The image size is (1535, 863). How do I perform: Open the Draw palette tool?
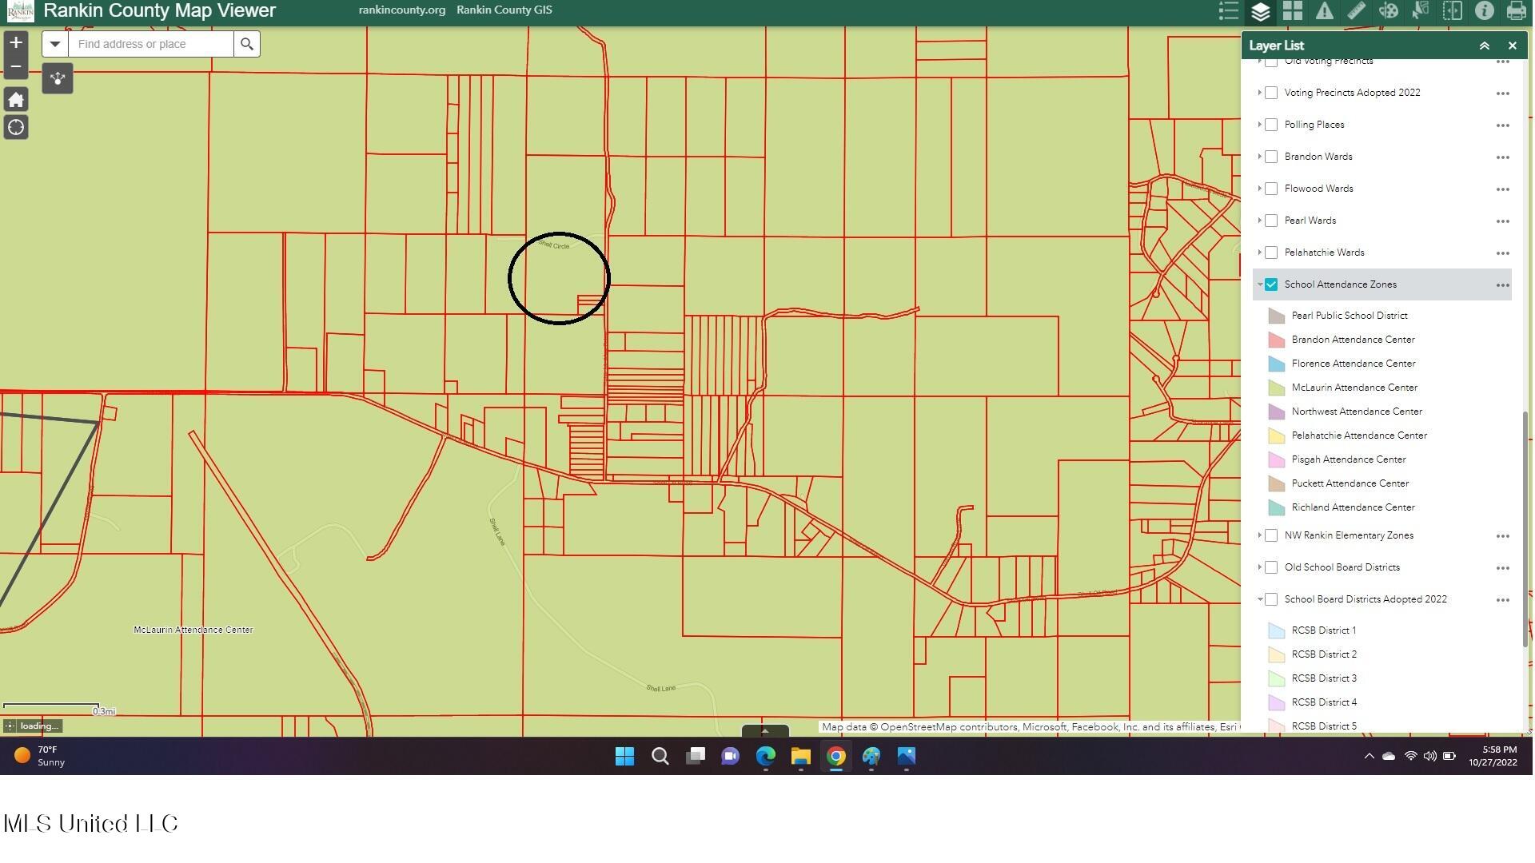(1389, 11)
